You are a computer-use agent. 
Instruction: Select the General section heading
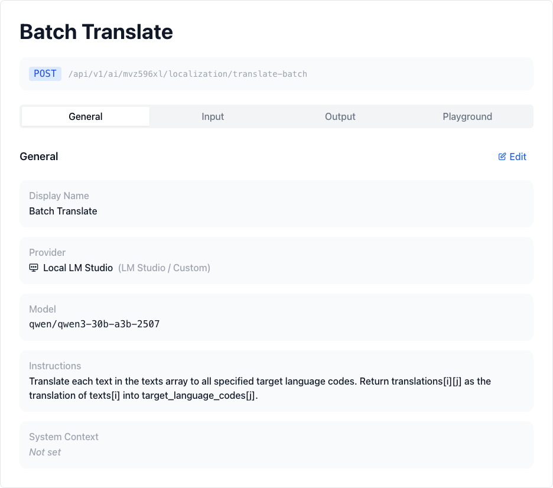coord(39,157)
